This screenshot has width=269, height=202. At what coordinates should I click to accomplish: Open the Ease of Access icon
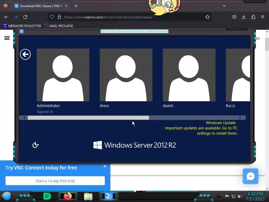click(x=35, y=145)
